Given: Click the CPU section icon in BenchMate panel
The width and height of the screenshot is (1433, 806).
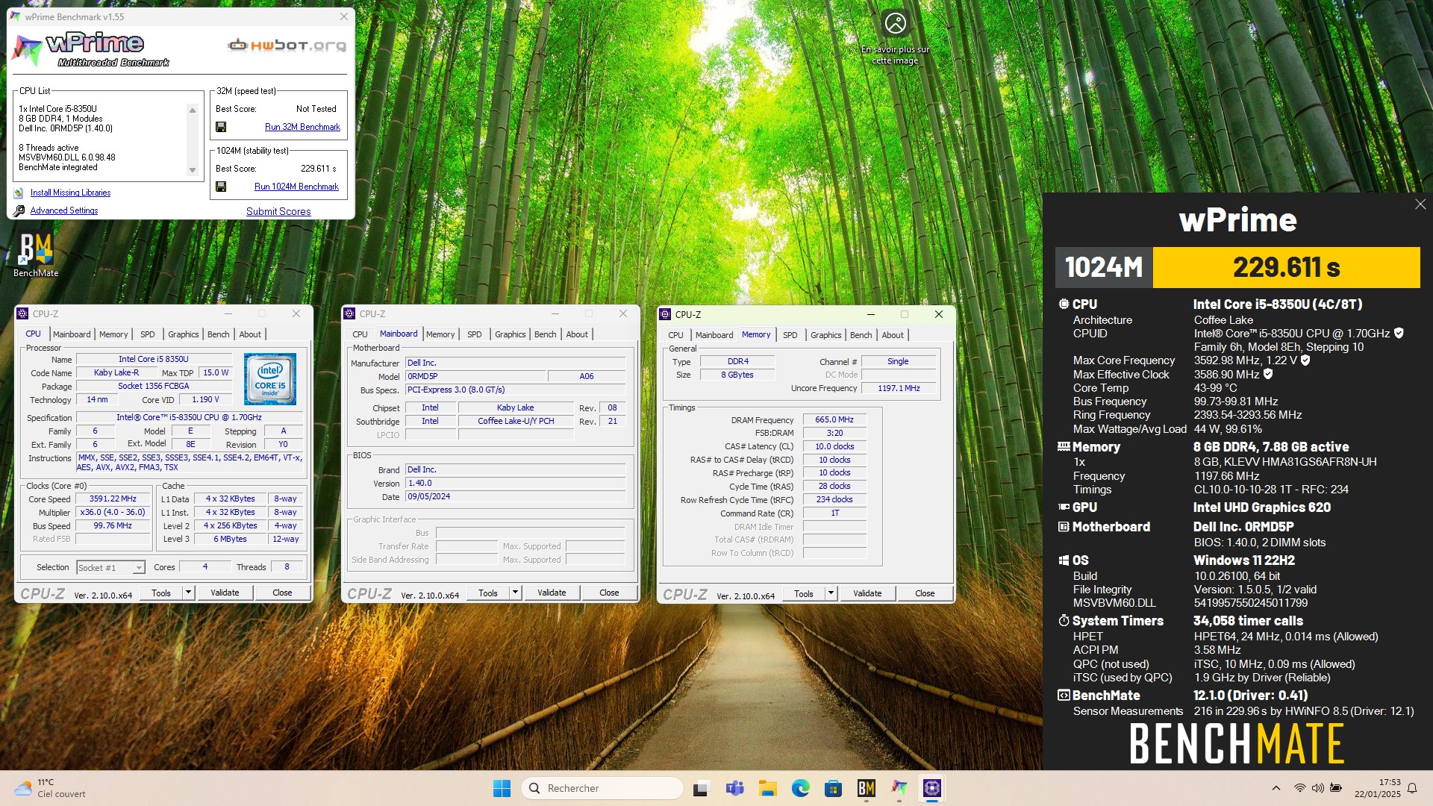Looking at the screenshot, I should 1064,304.
